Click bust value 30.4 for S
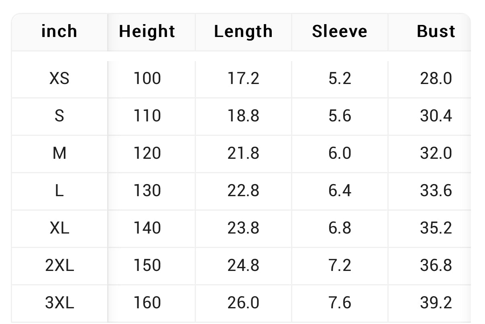This screenshot has height=324, width=485. click(x=436, y=116)
